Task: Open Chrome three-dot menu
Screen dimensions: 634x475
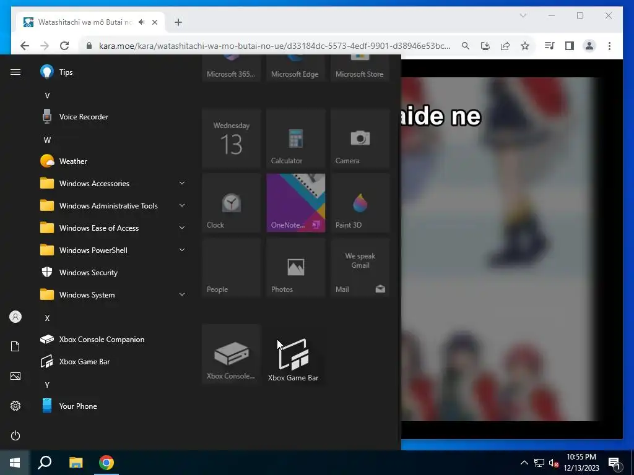Action: point(609,46)
